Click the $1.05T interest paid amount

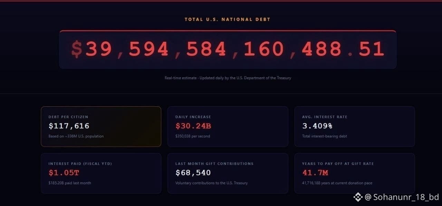tap(64, 173)
